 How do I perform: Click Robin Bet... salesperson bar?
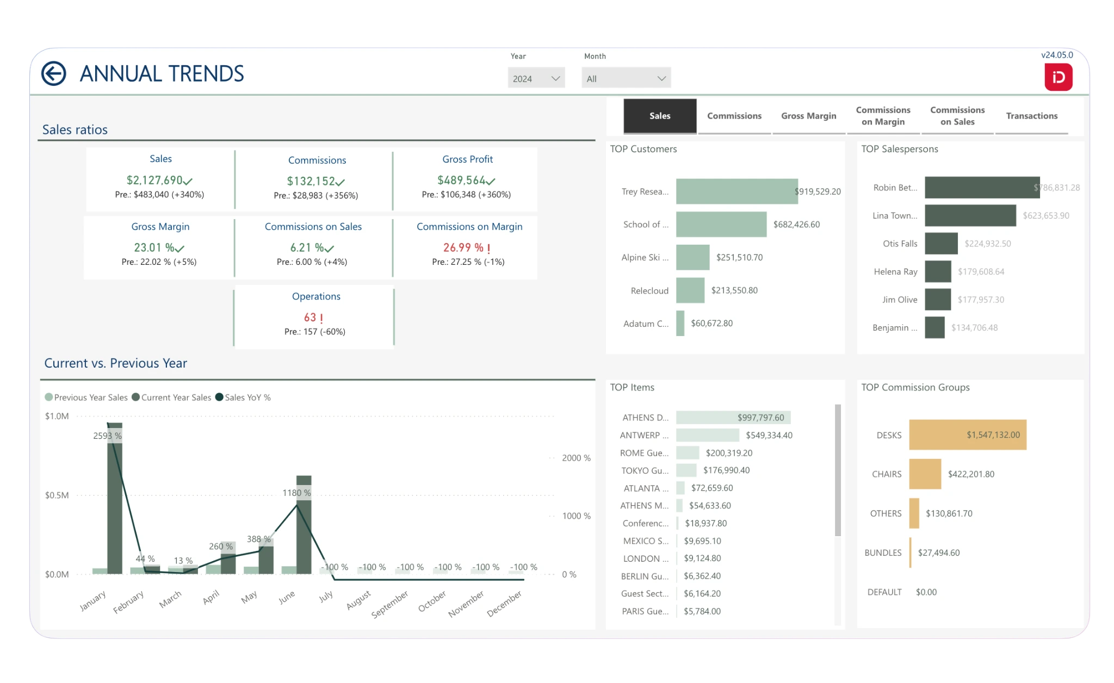[x=981, y=188]
